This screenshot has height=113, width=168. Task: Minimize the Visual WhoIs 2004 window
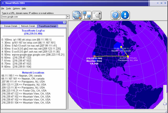pyautogui.click(x=158, y=3)
